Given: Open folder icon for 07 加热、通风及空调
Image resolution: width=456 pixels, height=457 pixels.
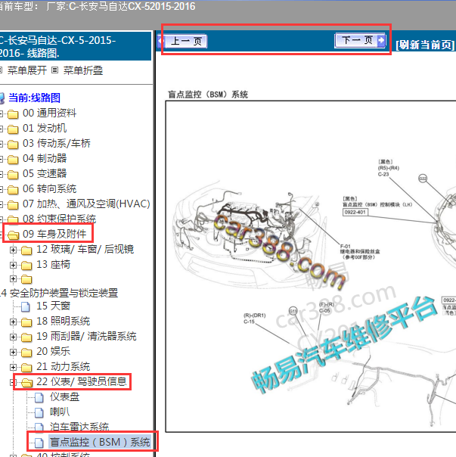Looking at the screenshot, I should pyautogui.click(x=13, y=204).
